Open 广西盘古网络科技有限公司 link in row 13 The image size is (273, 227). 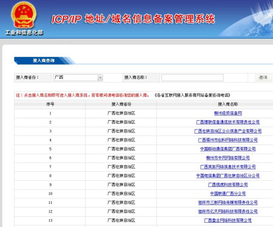pyautogui.click(x=228, y=220)
